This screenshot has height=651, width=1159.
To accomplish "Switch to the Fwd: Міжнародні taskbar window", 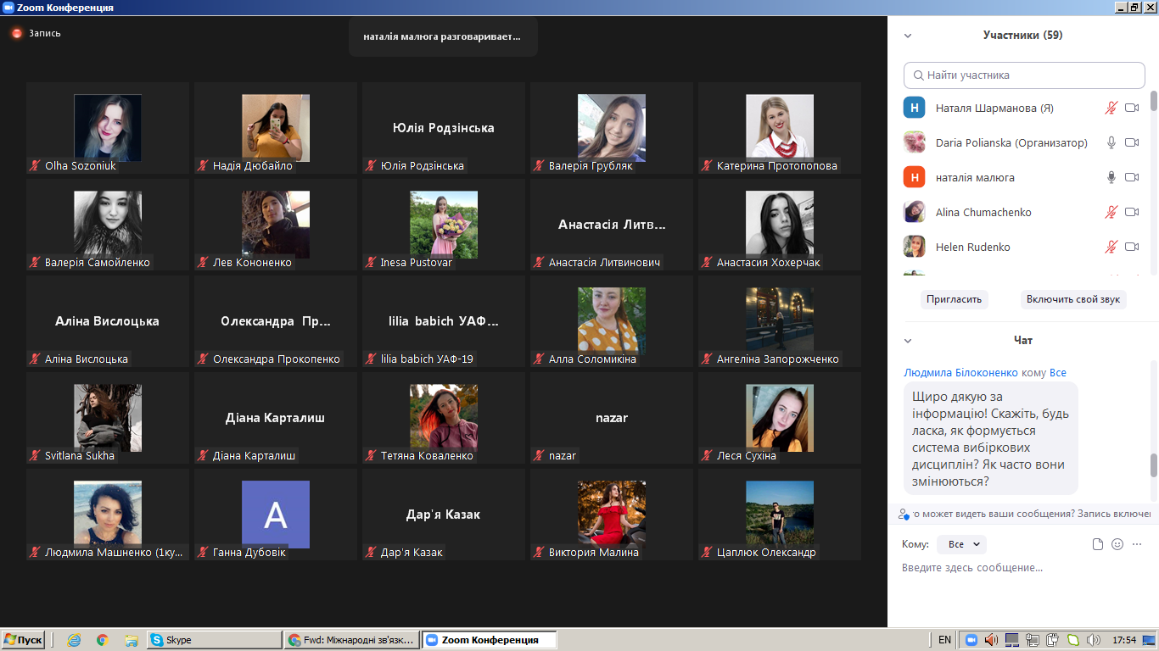I will [x=352, y=640].
